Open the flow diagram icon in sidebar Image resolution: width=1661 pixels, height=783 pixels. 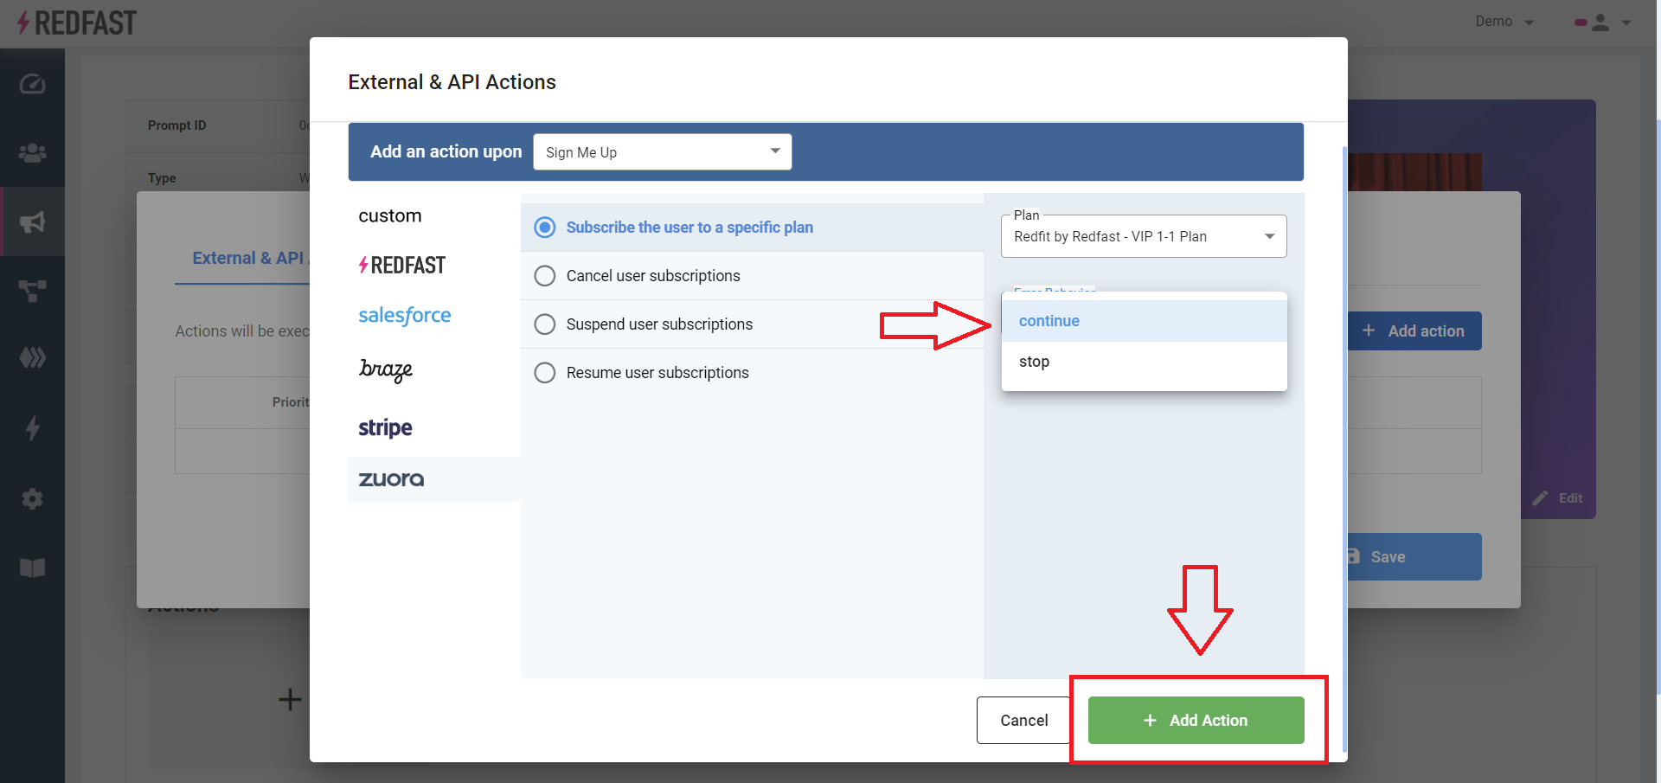32,291
